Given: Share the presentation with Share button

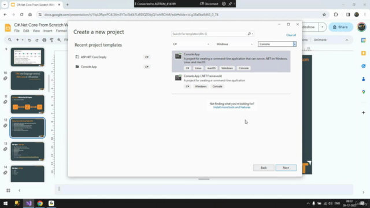Looking at the screenshot, I should pos(341,27).
